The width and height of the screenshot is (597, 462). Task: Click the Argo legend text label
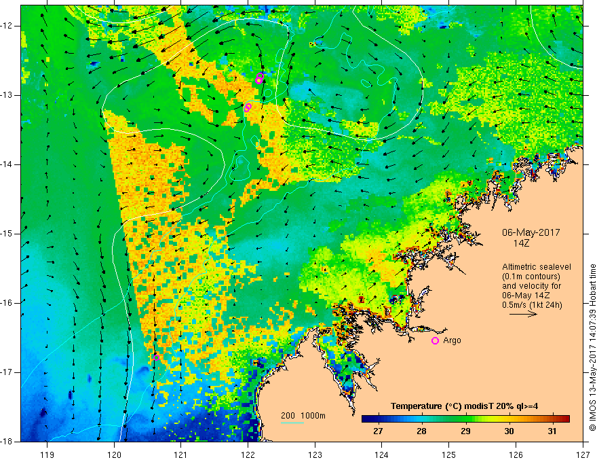click(x=452, y=340)
